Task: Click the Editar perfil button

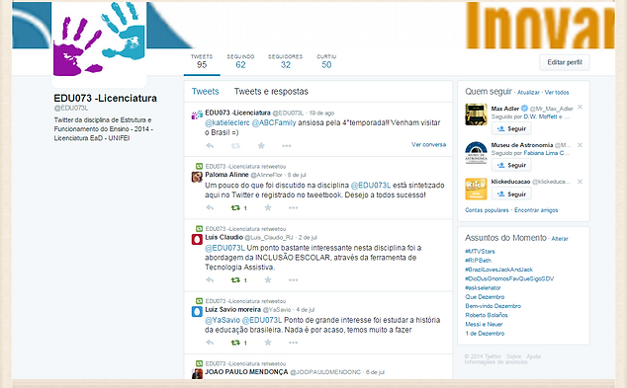Action: click(565, 62)
